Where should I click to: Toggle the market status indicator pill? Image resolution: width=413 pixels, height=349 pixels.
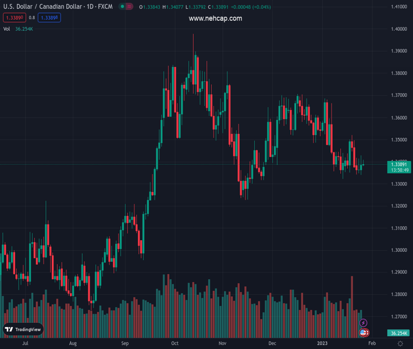point(125,6)
